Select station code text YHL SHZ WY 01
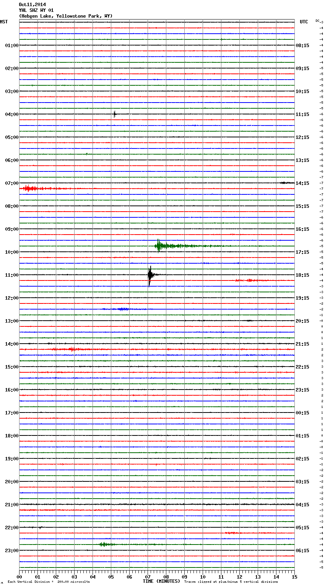Screen dimensions: 325x587 pos(36,10)
